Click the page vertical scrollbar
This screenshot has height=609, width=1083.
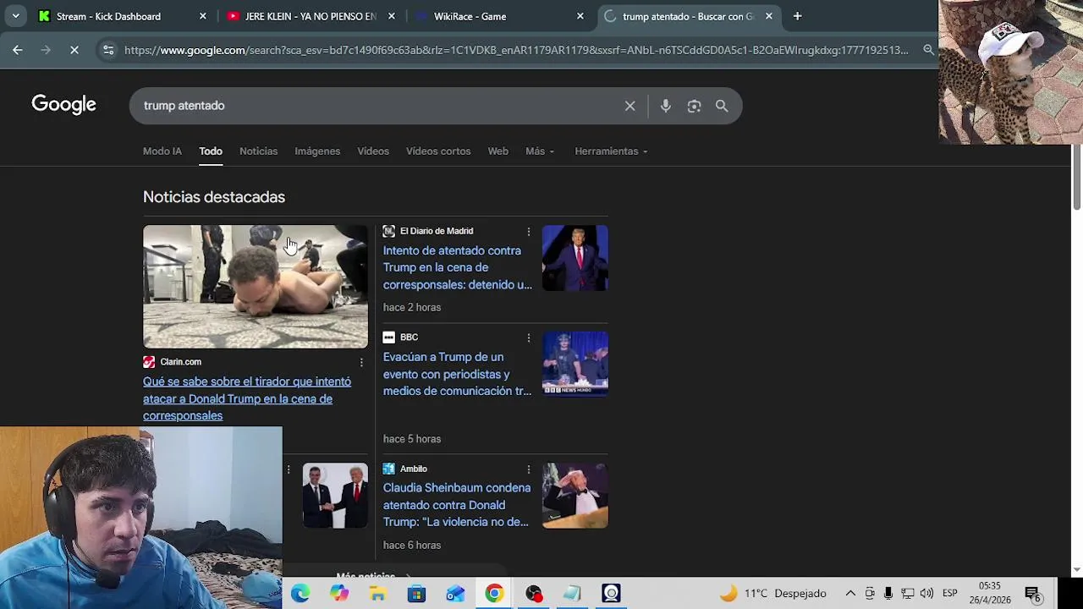coord(1076,178)
